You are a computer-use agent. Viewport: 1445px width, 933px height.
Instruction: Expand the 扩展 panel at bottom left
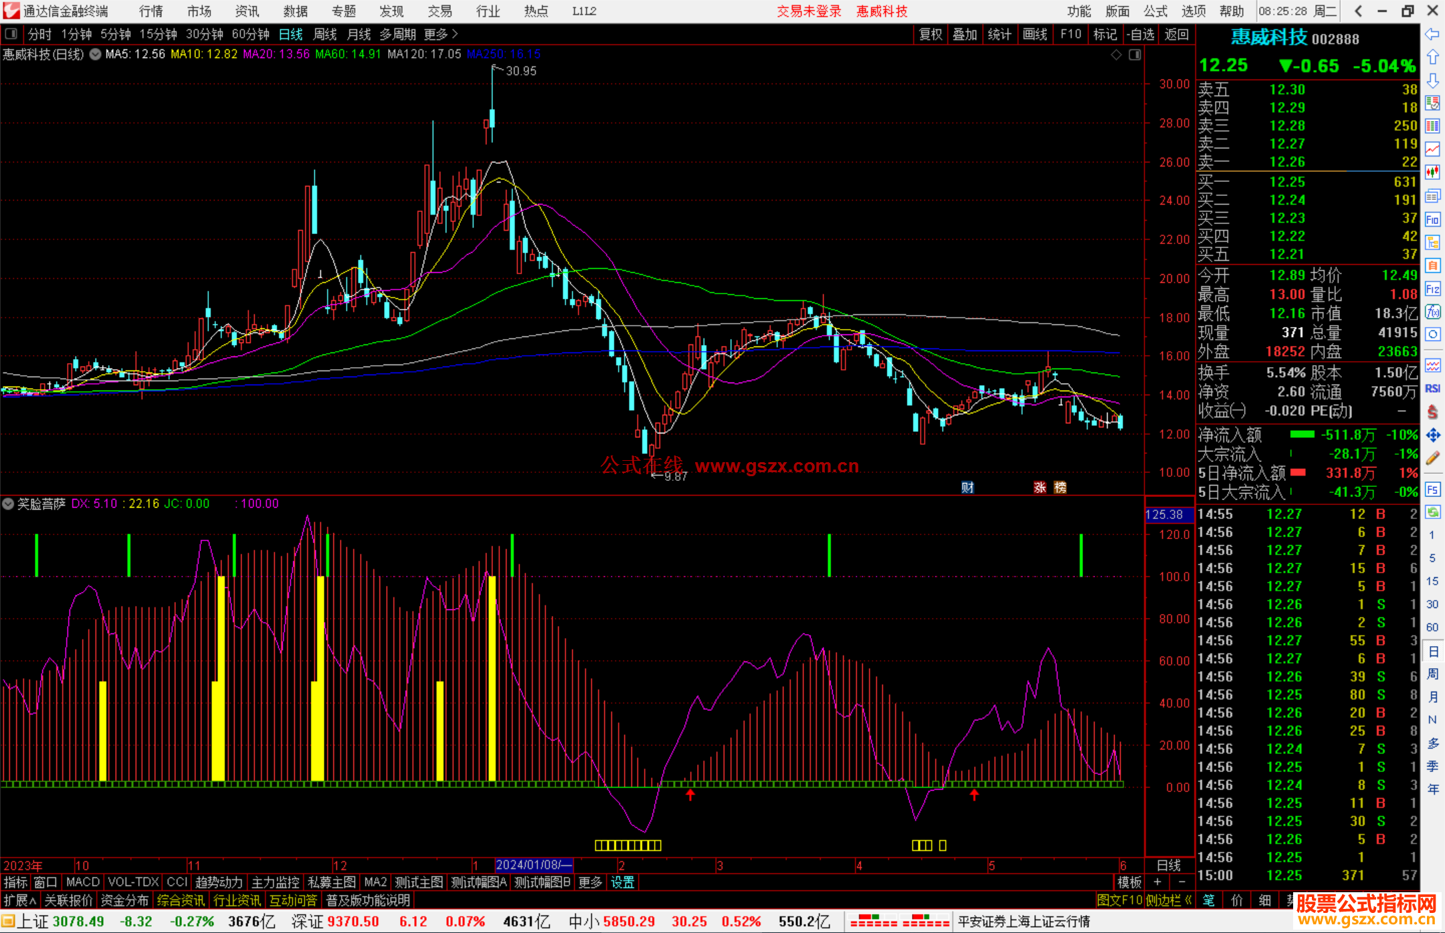click(x=19, y=900)
